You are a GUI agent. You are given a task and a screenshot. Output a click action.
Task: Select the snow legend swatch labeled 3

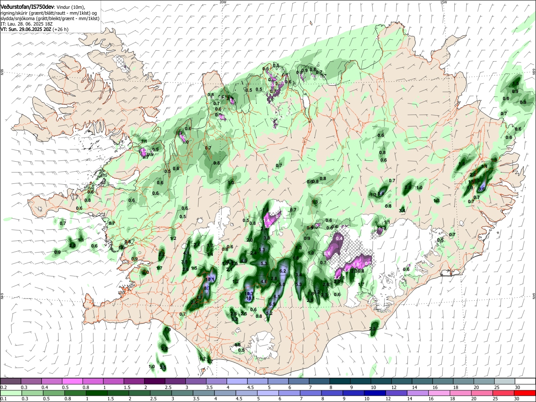196,381
